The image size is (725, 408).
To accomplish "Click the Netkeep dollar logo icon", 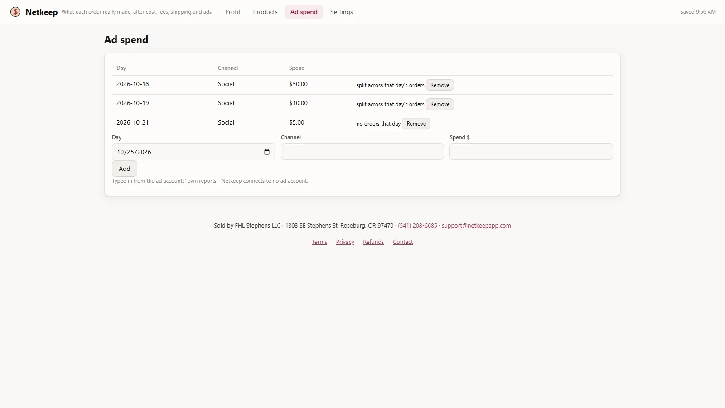I will 15,12.
